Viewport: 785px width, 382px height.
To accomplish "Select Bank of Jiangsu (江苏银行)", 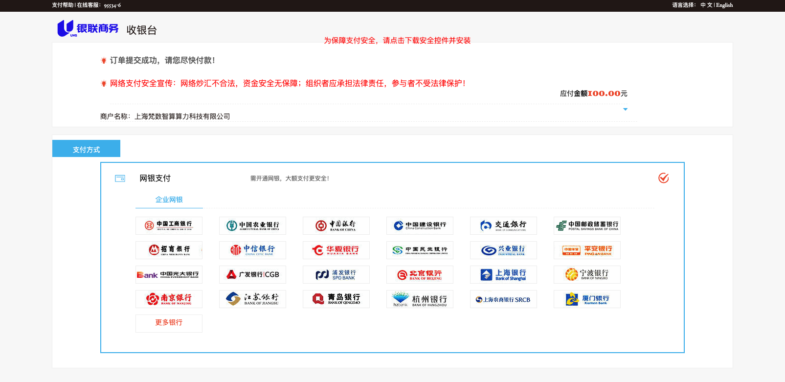I will click(252, 299).
